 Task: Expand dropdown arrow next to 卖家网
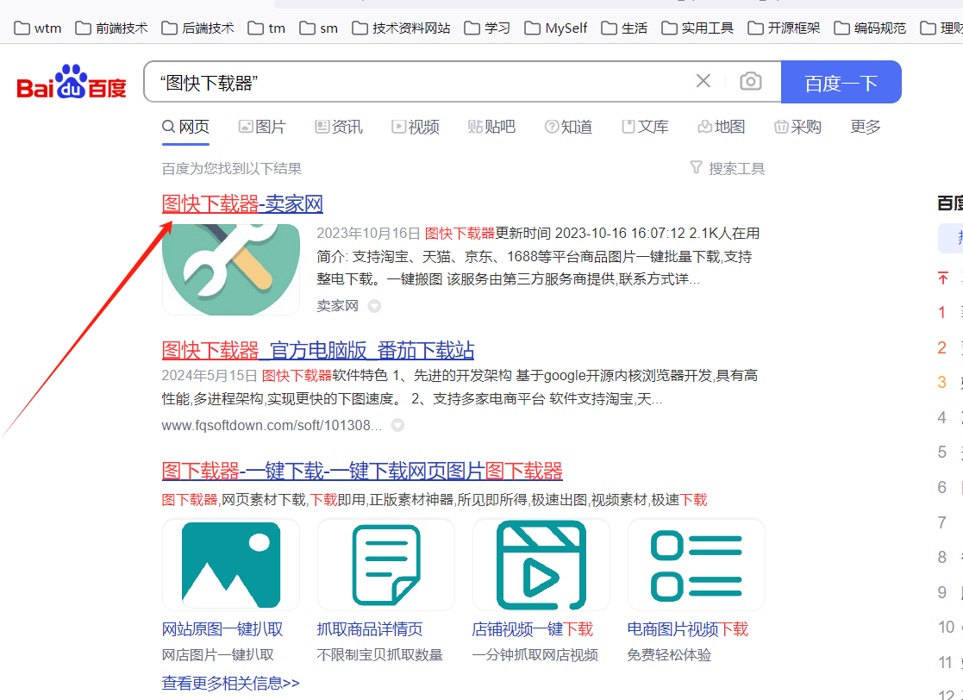(374, 306)
